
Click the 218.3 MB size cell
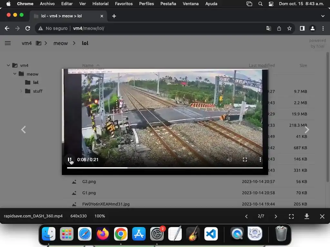tap(298, 125)
